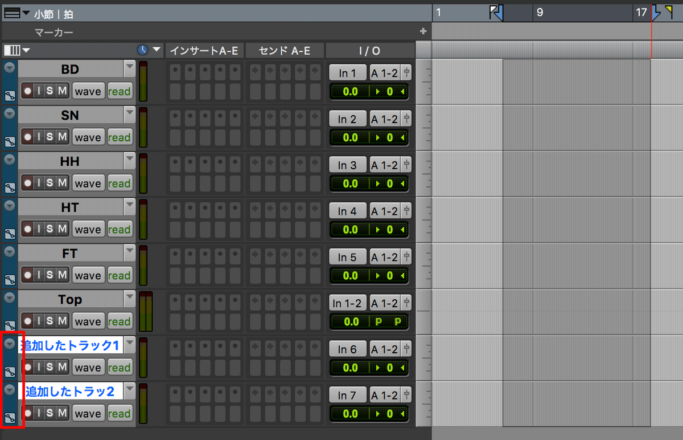Viewport: 683px width, 440px height.
Task: Open the SN track playlist selector arrow
Action: (130, 115)
